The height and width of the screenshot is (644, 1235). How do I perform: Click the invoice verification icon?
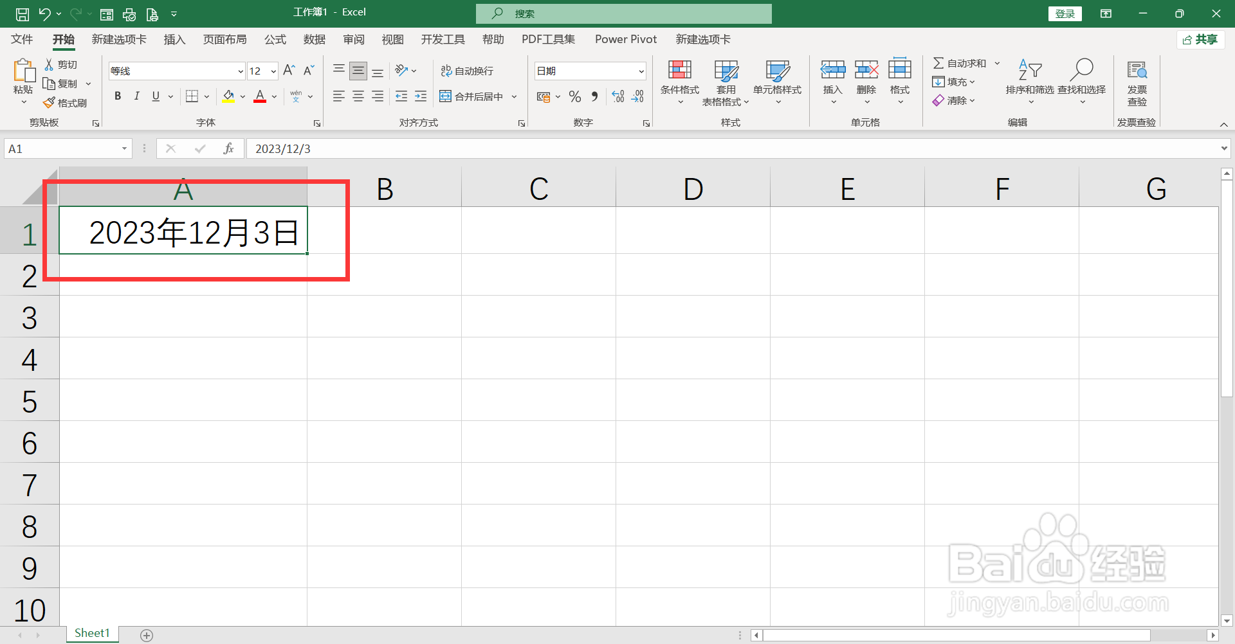(x=1137, y=69)
